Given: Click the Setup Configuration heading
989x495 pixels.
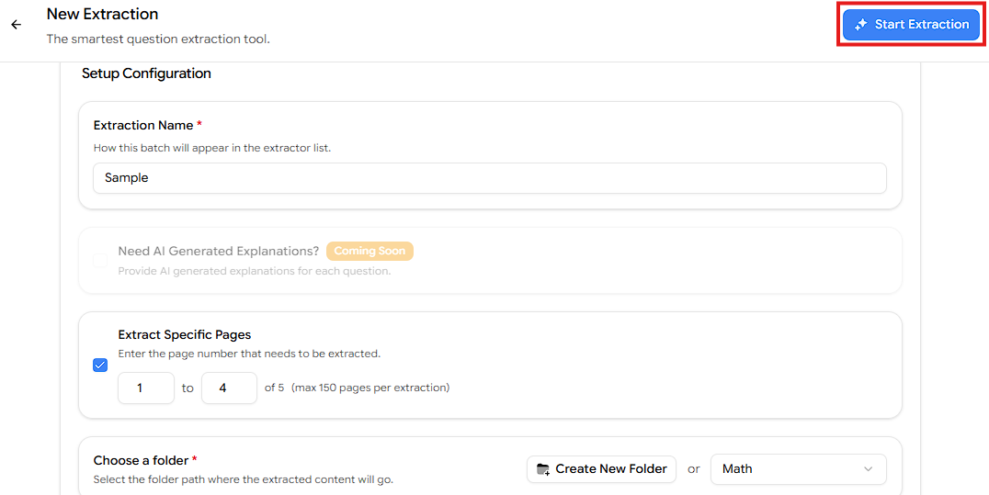Looking at the screenshot, I should click(146, 73).
